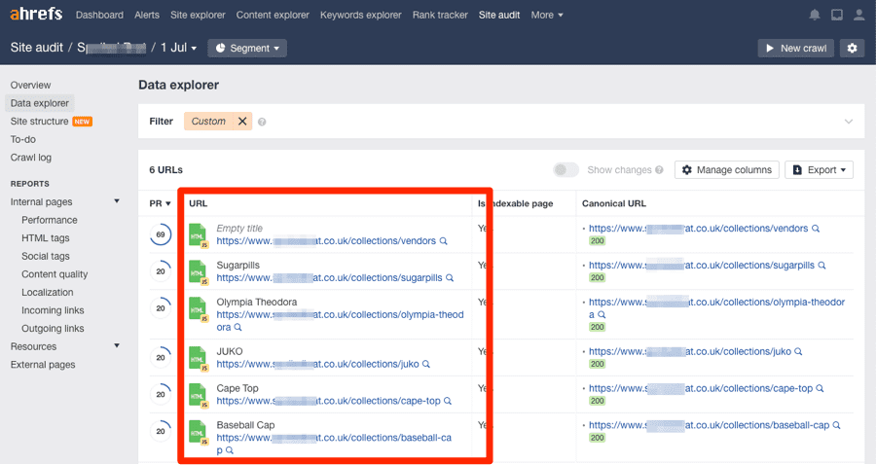Image resolution: width=876 pixels, height=465 pixels.
Task: Open the Export dropdown
Action: [819, 169]
